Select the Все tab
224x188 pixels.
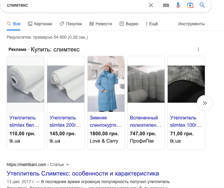click(x=14, y=24)
